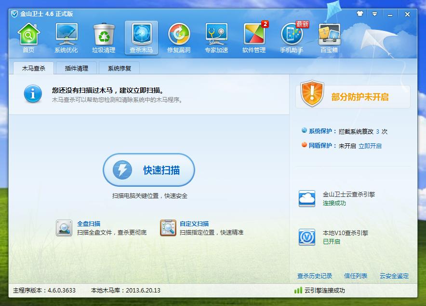The width and height of the screenshot is (426, 306).
Task: Click 连接成功 status text
Action: (x=334, y=203)
